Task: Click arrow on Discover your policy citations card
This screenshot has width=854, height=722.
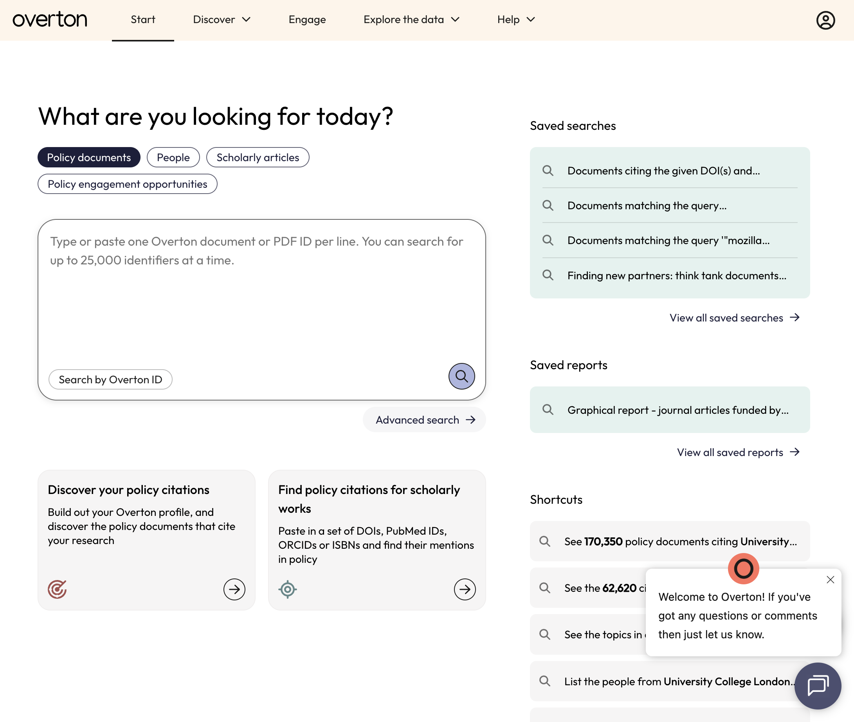Action: [x=234, y=589]
